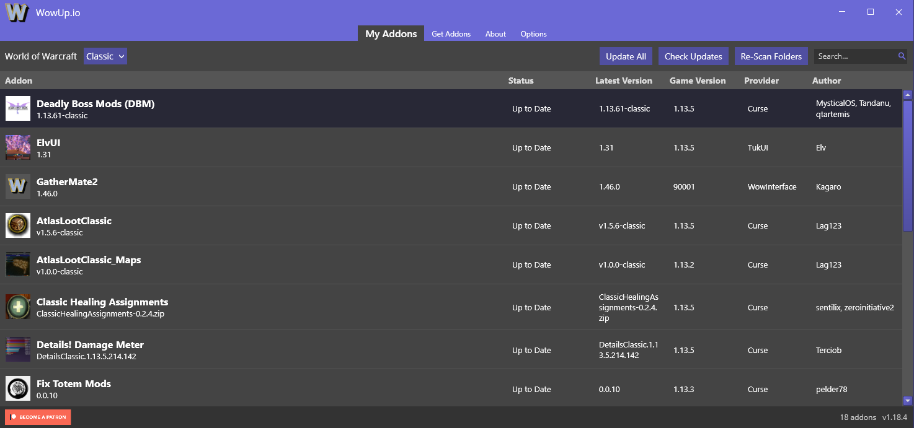The image size is (914, 428).
Task: Click the author Terciob
Action: (x=828, y=350)
